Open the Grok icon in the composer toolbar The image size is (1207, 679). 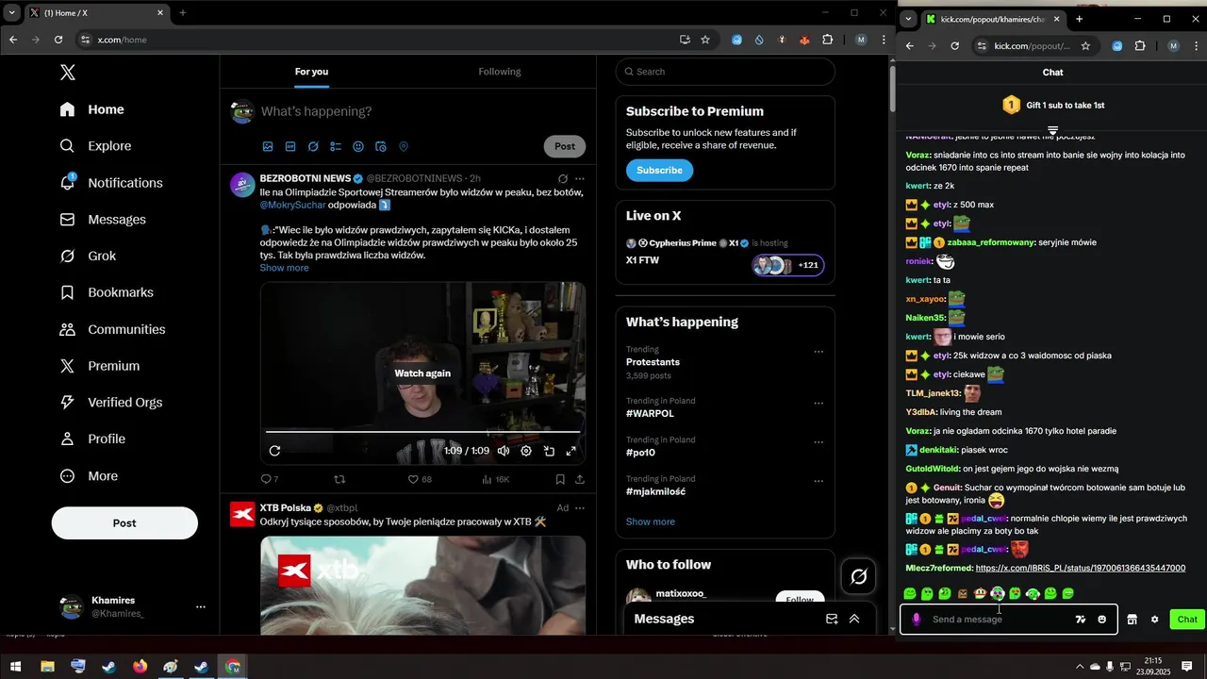(313, 146)
